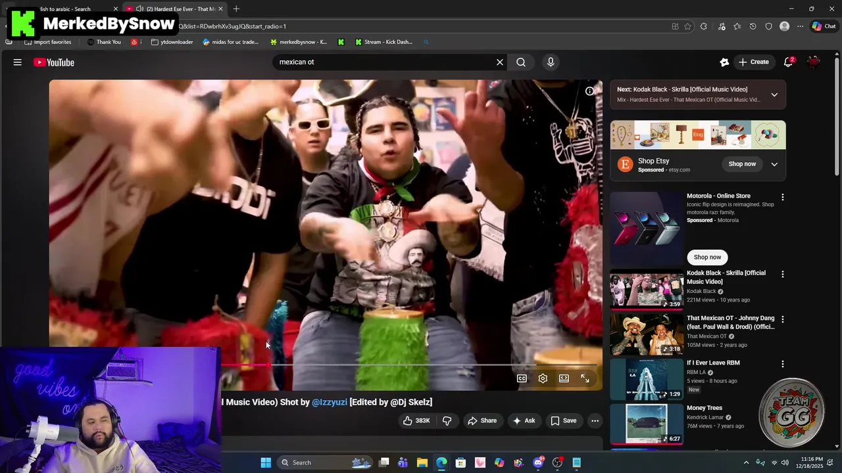Viewport: 842px width, 473px height.
Task: Like the video showing 383K
Action: point(416,421)
